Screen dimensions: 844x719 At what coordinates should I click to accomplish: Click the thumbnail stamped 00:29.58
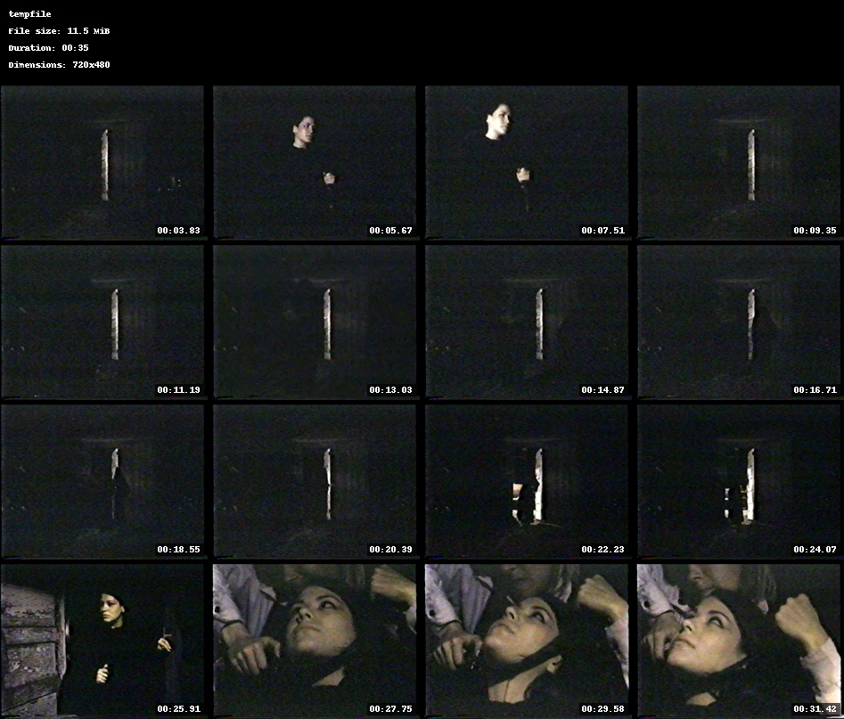pos(527,641)
